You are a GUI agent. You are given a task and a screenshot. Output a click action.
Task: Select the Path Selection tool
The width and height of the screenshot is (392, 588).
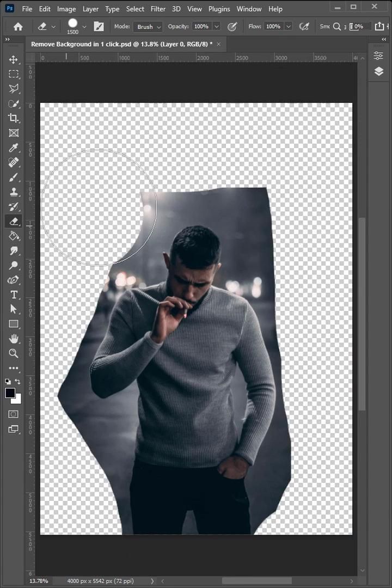pyautogui.click(x=14, y=309)
